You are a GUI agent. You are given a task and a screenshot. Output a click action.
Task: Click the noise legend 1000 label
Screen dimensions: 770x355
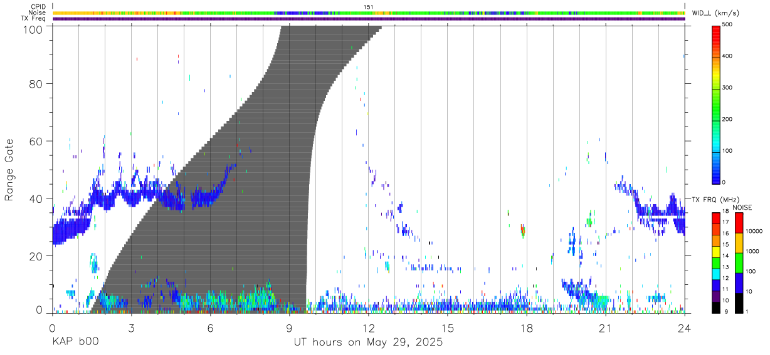pos(751,251)
